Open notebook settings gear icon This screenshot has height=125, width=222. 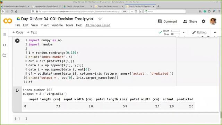[x=204, y=22]
